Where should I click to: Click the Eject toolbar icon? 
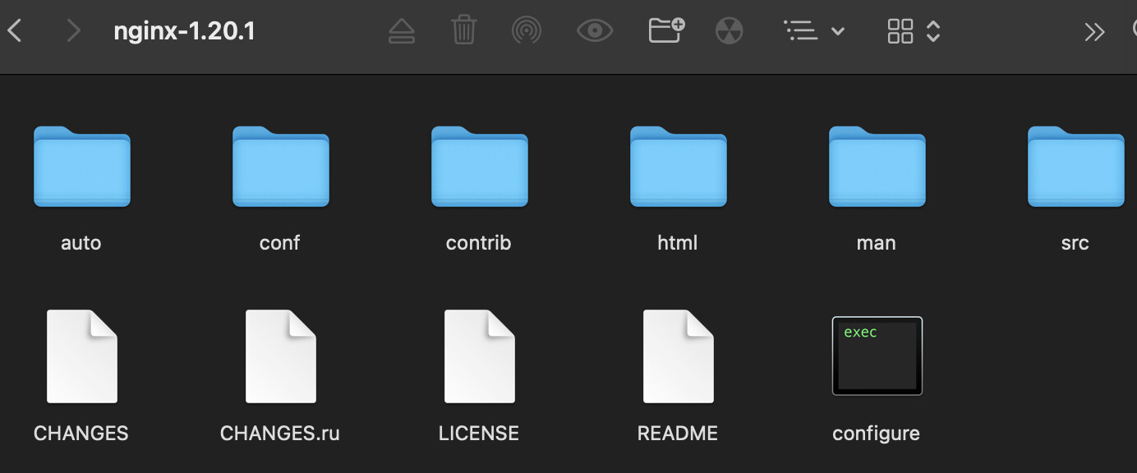(x=402, y=31)
